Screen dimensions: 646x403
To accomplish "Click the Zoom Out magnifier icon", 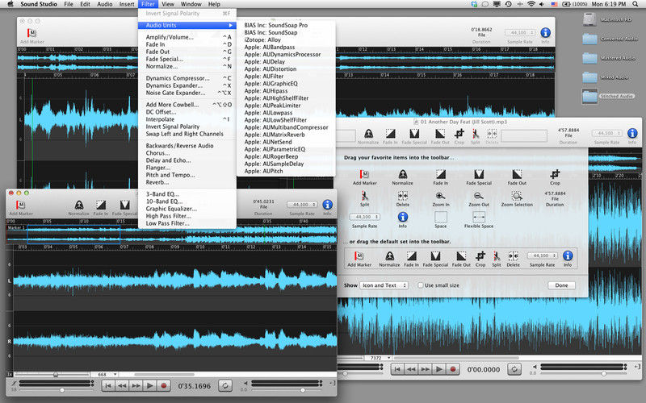I will [479, 196].
